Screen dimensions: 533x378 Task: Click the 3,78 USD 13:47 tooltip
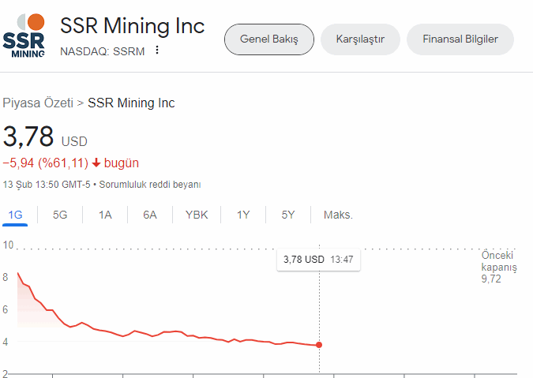click(x=318, y=260)
